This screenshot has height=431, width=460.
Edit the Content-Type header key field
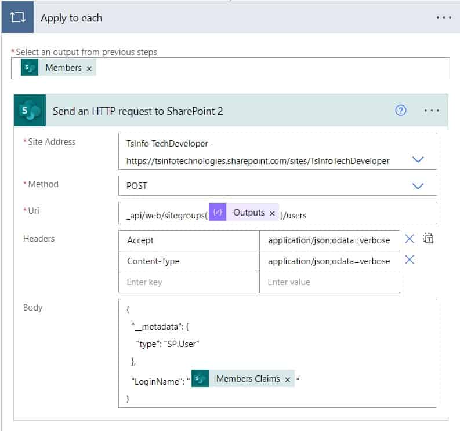189,261
